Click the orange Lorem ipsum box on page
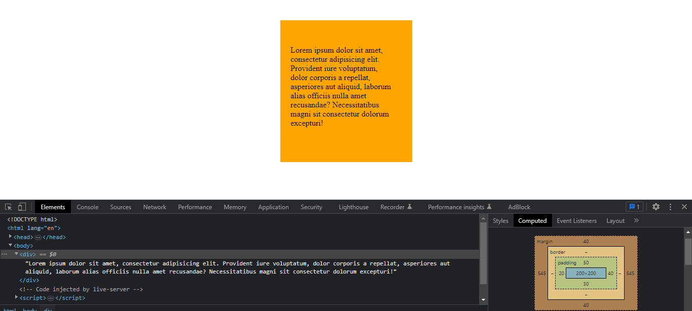Viewport: 692px width, 311px height. pyautogui.click(x=346, y=91)
